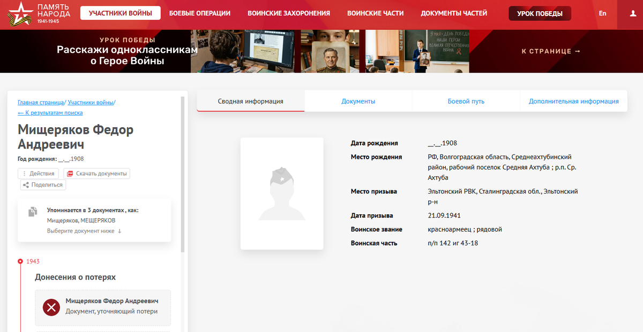
Task: Click the Воинское звание label
Action: pos(377,229)
